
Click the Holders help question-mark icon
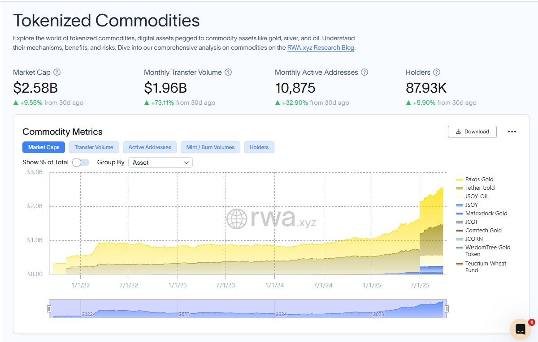[437, 72]
